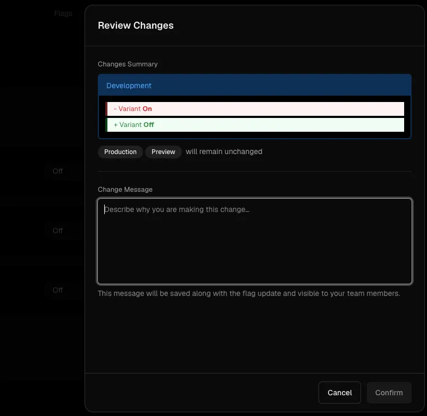Click Flags heading in the background page
Image resolution: width=427 pixels, height=416 pixels.
pyautogui.click(x=63, y=13)
